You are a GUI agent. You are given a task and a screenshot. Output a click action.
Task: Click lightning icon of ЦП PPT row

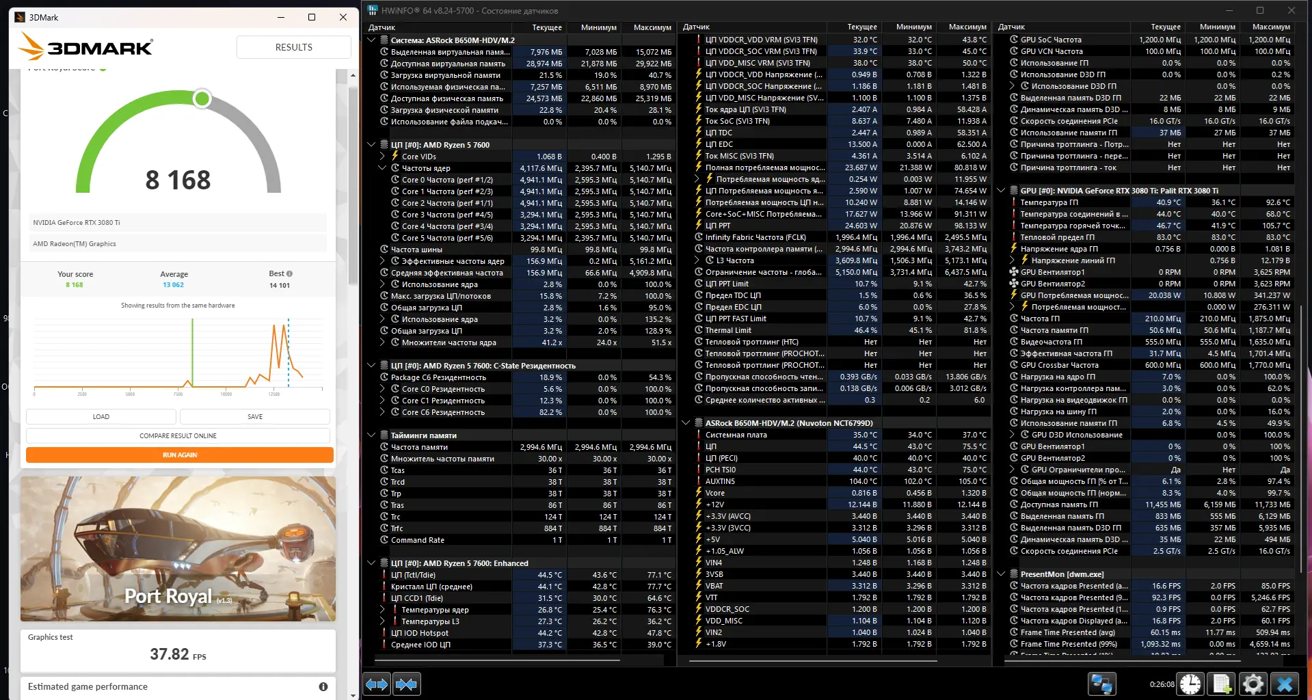click(x=699, y=226)
